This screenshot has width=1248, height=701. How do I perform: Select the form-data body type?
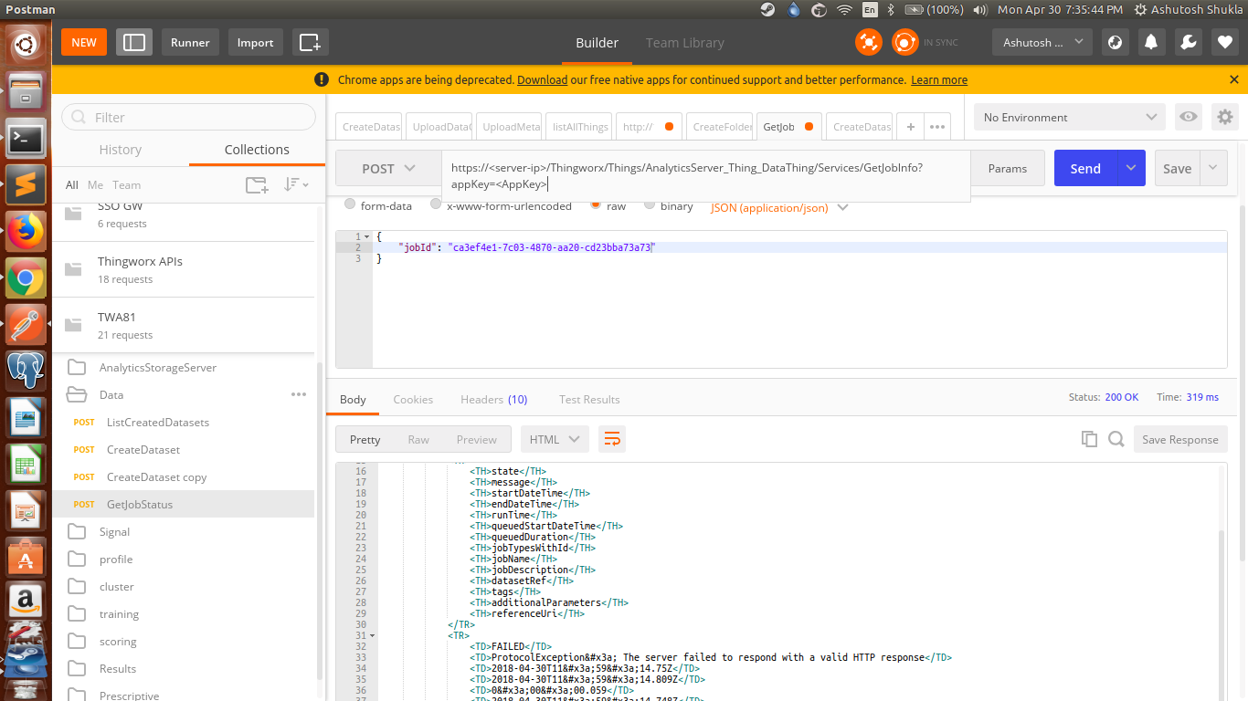[x=350, y=205]
